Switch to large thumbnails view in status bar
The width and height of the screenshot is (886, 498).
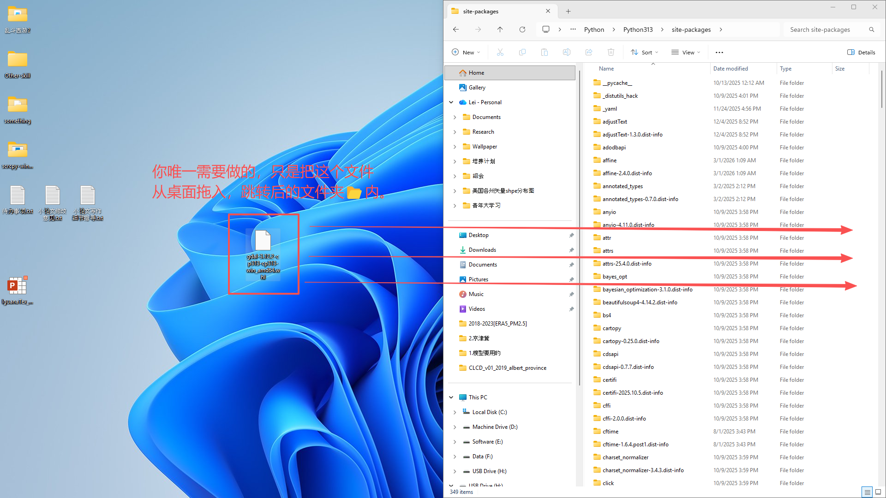click(878, 492)
